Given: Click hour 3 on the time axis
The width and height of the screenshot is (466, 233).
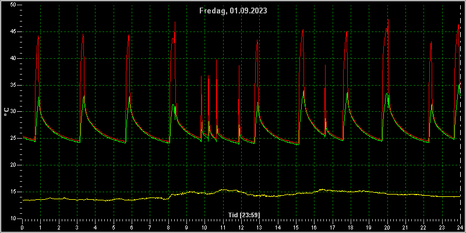Looking at the screenshot, I should point(77,227).
